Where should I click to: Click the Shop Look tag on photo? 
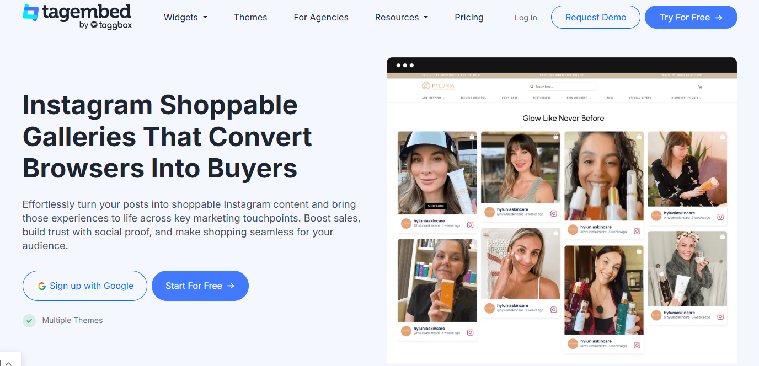(x=436, y=206)
